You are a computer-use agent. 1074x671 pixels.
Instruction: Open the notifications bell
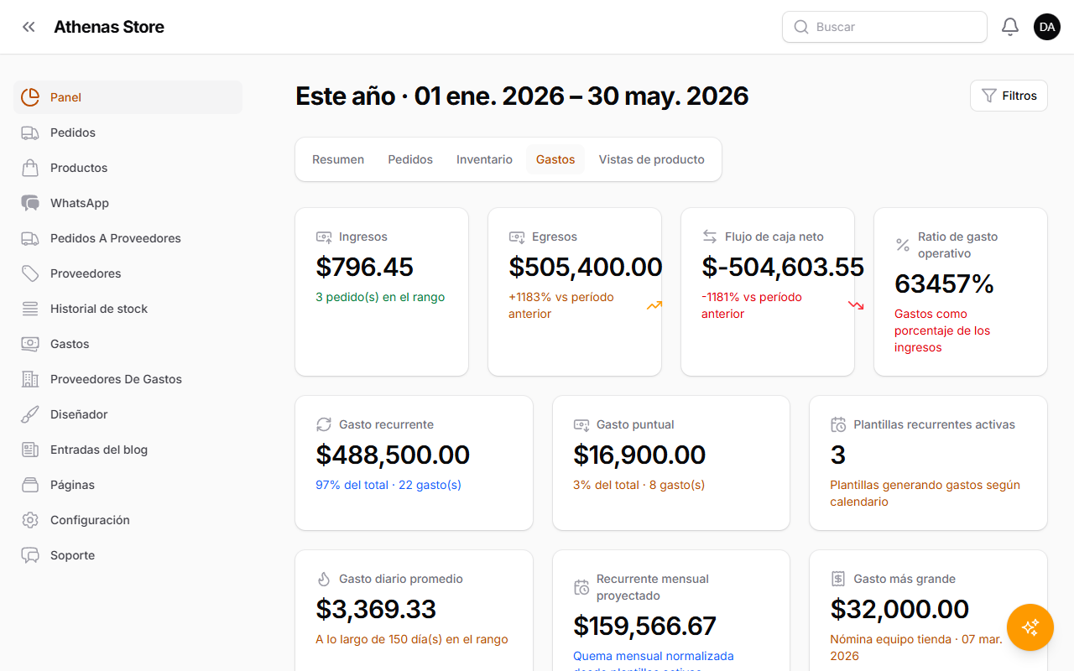click(x=1010, y=27)
